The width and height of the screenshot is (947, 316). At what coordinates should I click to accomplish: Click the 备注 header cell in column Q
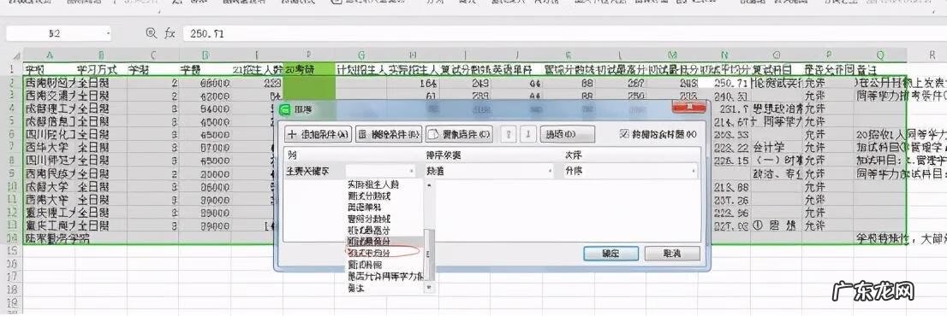880,69
